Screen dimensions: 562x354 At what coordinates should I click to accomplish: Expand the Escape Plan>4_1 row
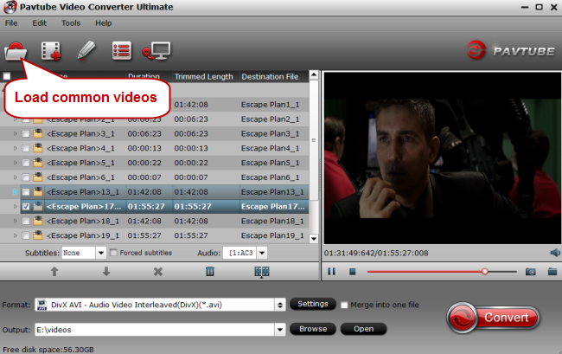[x=15, y=148]
